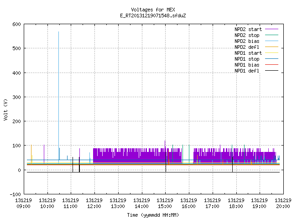Click the 131219 12:00 time tick label

pyautogui.click(x=94, y=203)
